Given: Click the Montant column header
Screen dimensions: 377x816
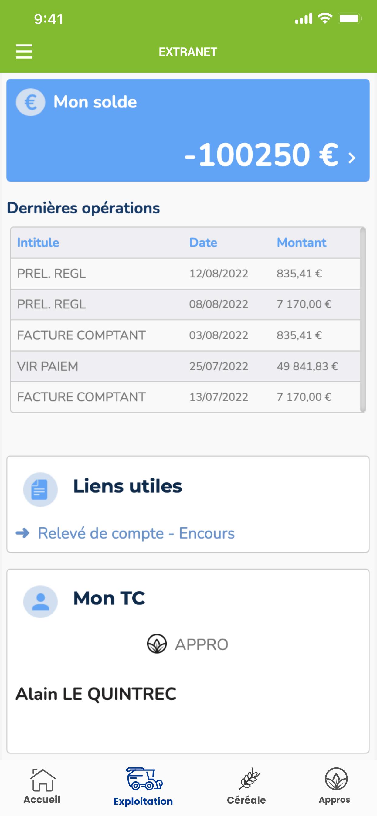Looking at the screenshot, I should (x=302, y=243).
